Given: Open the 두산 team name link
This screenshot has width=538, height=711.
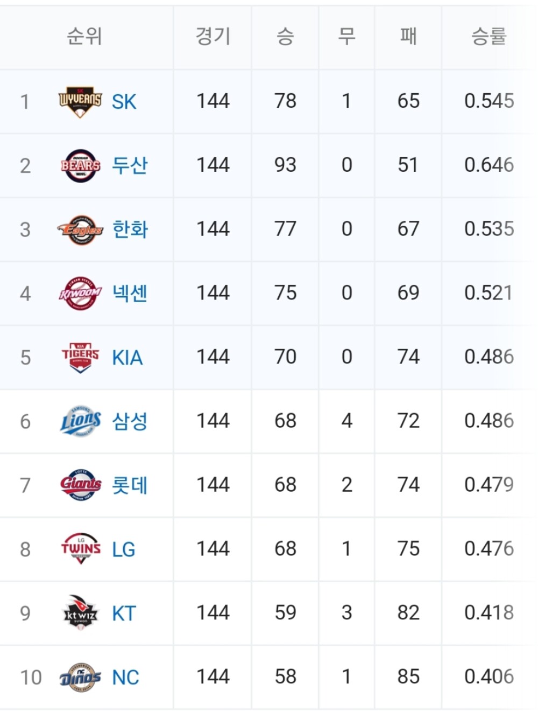Looking at the screenshot, I should point(130,165).
